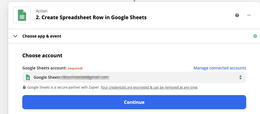Screen dimensions: 260x114
Task: Open the help question mark icon
Action: (x=237, y=15)
